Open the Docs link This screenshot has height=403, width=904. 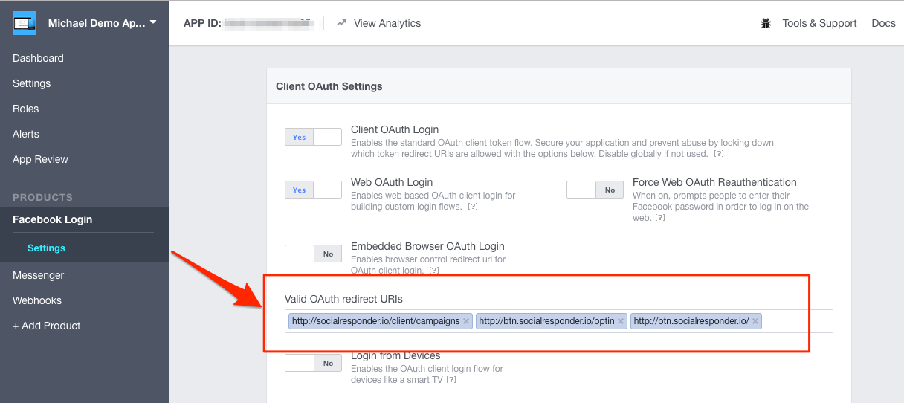point(883,23)
